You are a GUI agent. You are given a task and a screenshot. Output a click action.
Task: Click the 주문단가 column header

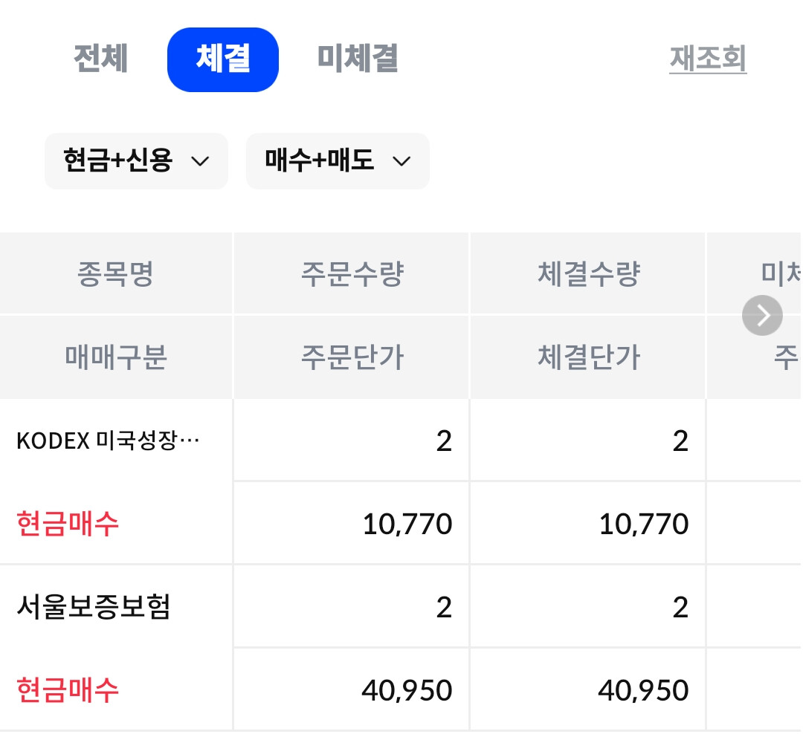351,357
